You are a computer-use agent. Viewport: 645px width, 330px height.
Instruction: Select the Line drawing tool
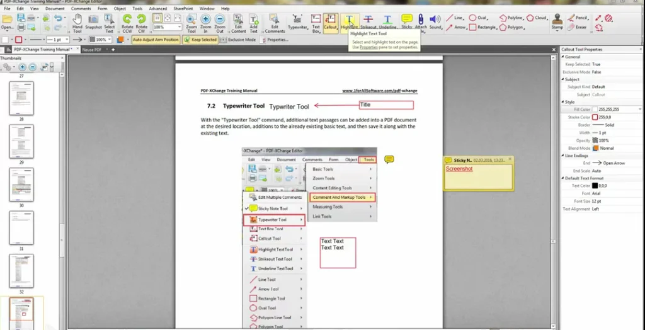[455, 18]
